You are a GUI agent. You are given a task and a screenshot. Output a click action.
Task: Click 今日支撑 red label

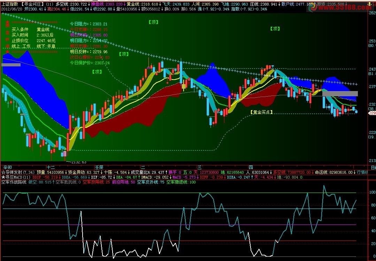tap(89, 30)
